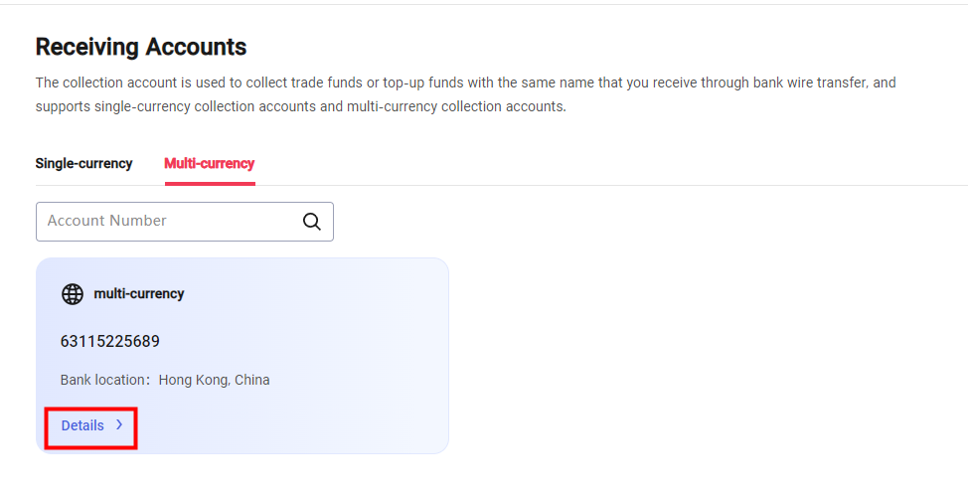The width and height of the screenshot is (968, 495).
Task: Click the multi-currency card title
Action: coord(138,294)
